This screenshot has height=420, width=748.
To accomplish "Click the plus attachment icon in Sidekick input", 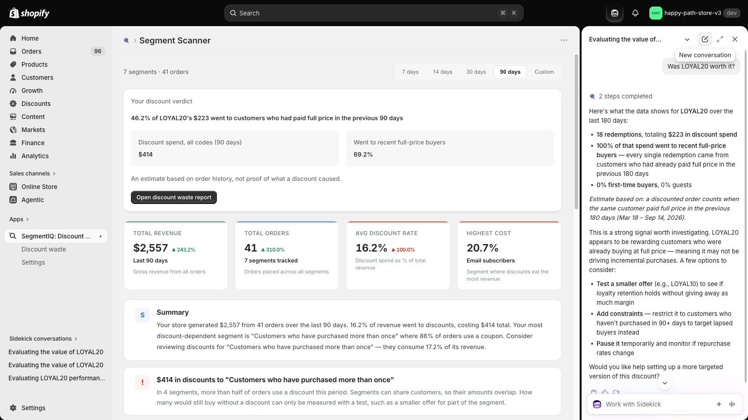I will pos(719,404).
